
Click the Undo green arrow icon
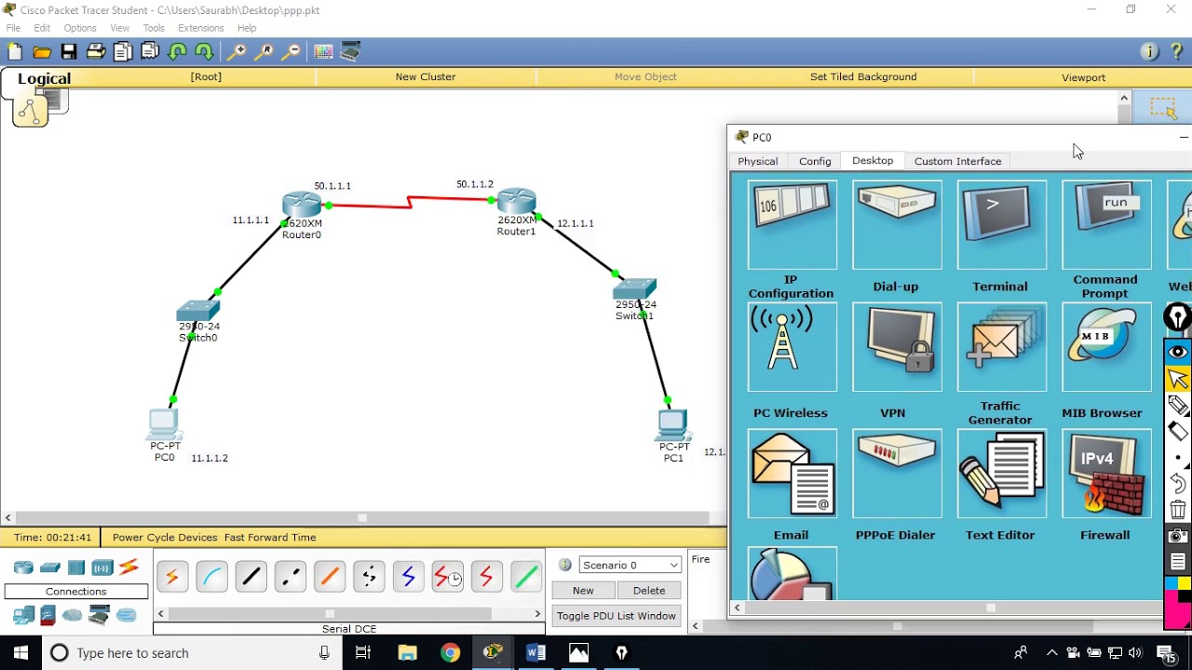point(177,52)
